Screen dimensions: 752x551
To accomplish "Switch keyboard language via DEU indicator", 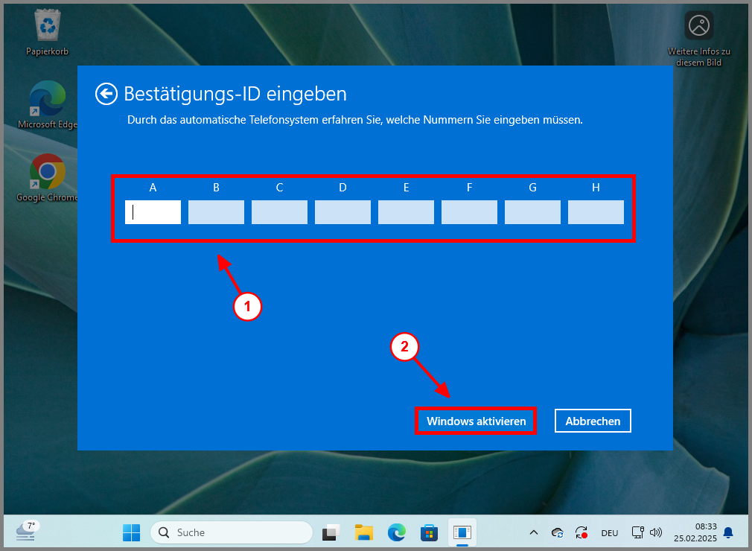I will (x=610, y=533).
